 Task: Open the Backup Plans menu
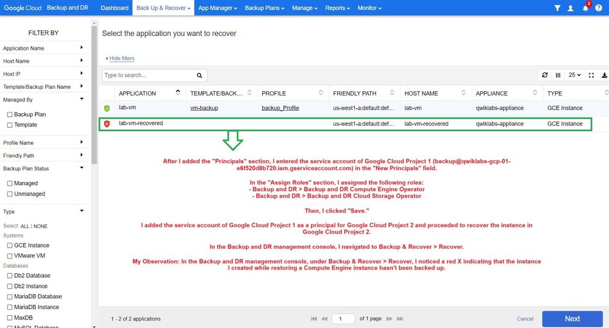265,8
